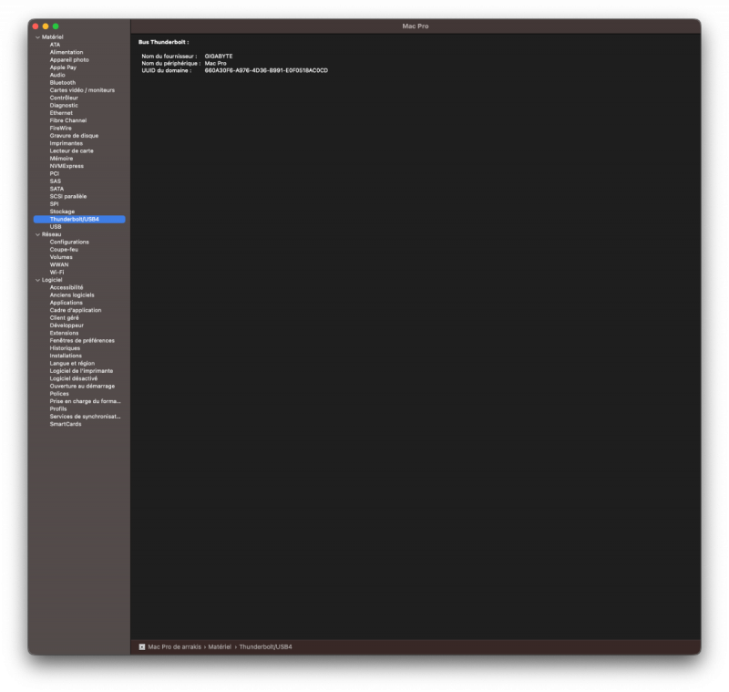This screenshot has width=729, height=692.
Task: Select SCSI parallèle in the sidebar
Action: 68,197
